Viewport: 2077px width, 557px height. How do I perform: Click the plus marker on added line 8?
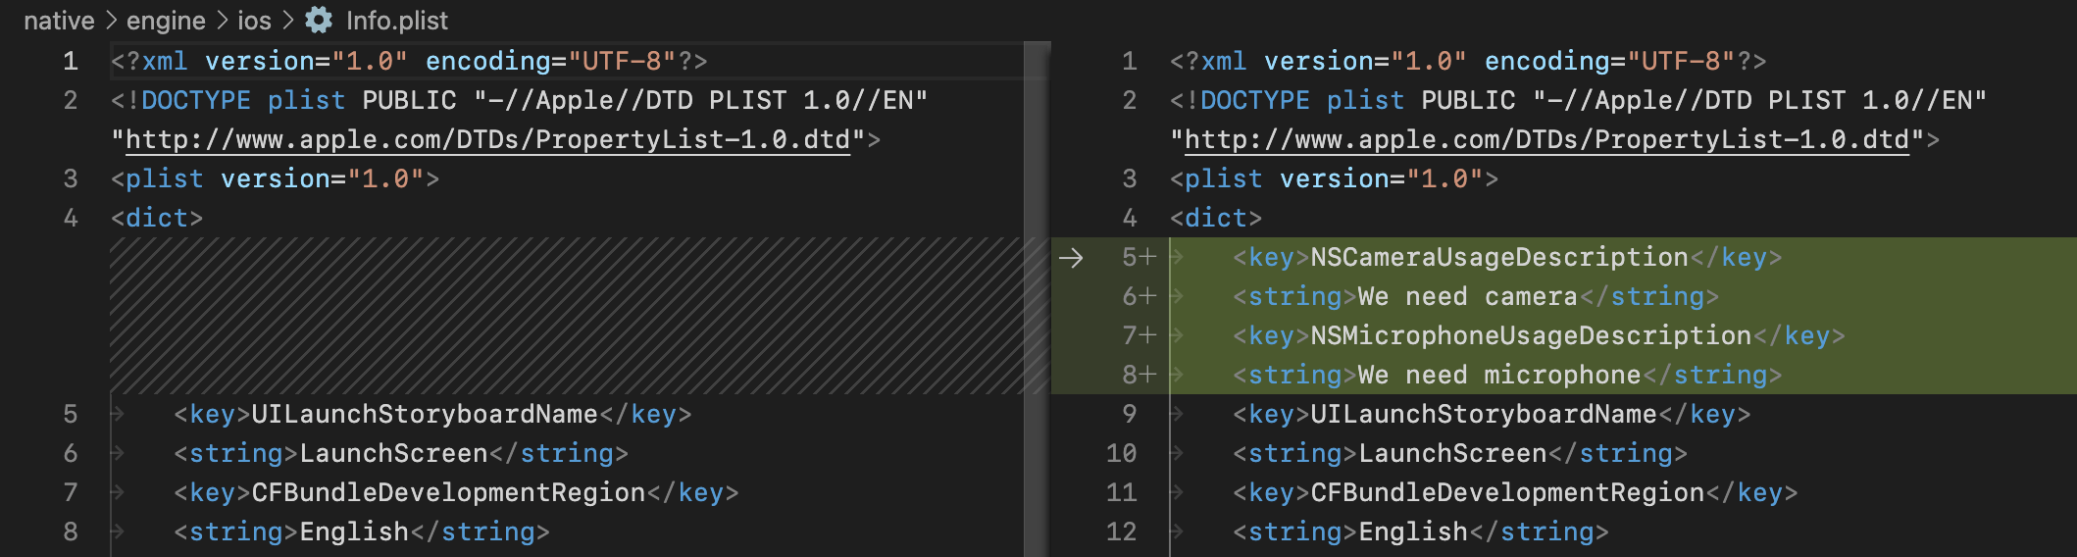[x=1148, y=375]
